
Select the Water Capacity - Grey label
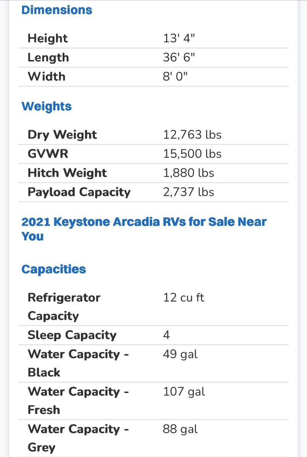pyautogui.click(x=78, y=438)
